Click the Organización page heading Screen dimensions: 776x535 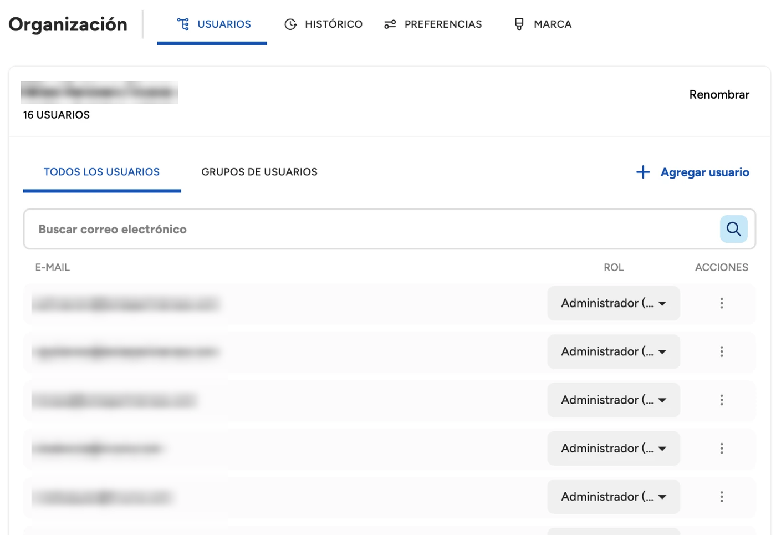point(68,24)
